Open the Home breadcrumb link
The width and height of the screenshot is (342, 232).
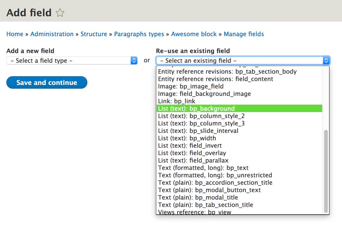tap(15, 34)
